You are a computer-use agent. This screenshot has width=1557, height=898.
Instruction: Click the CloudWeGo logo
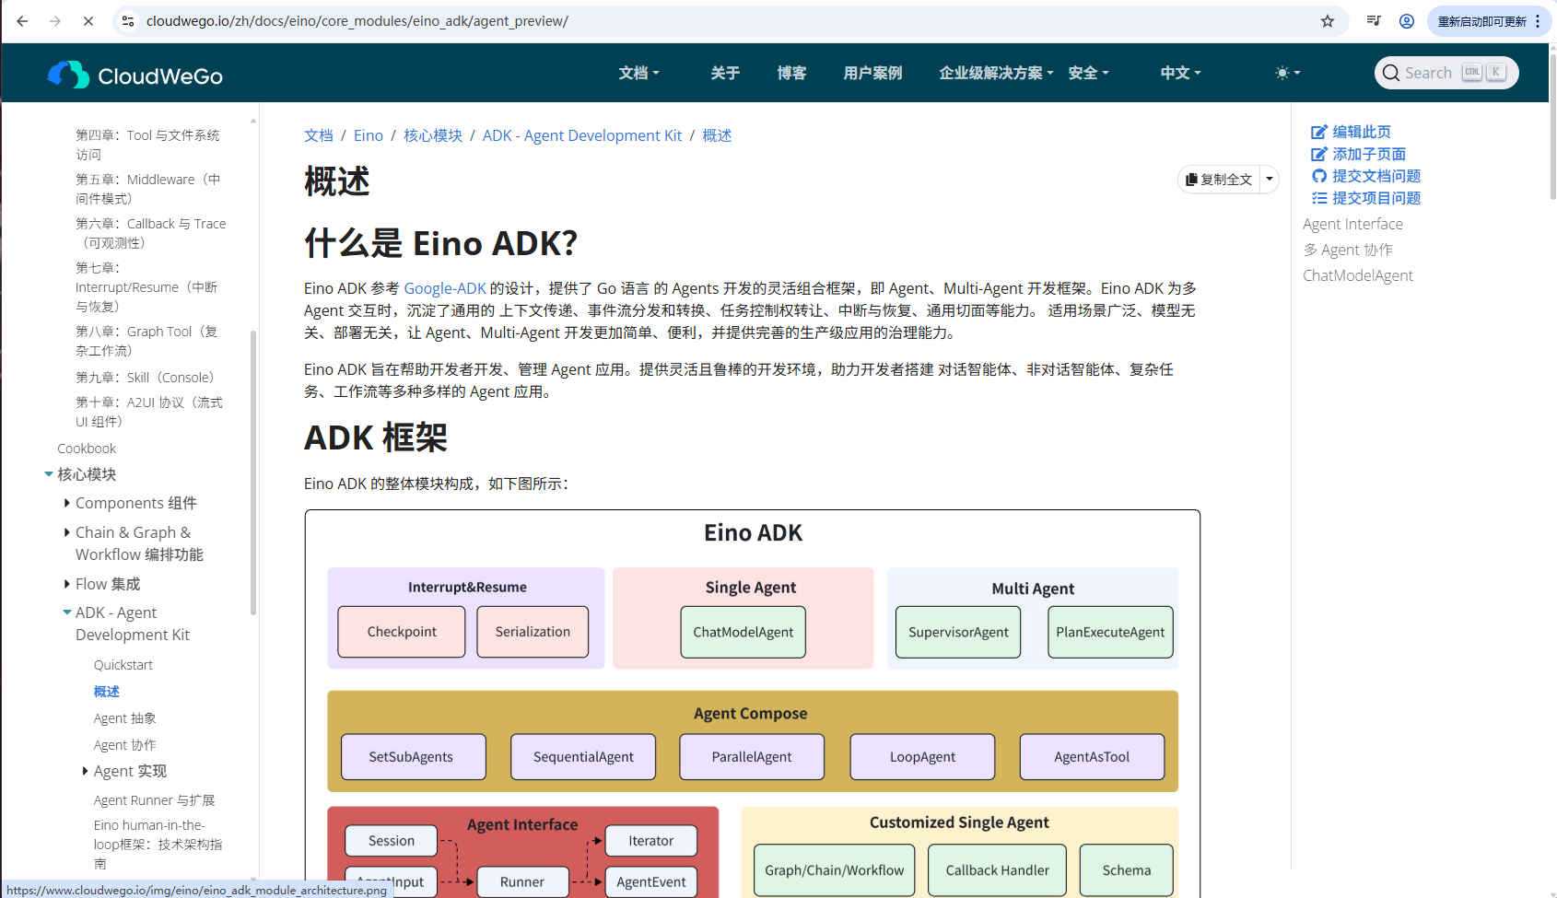135,76
